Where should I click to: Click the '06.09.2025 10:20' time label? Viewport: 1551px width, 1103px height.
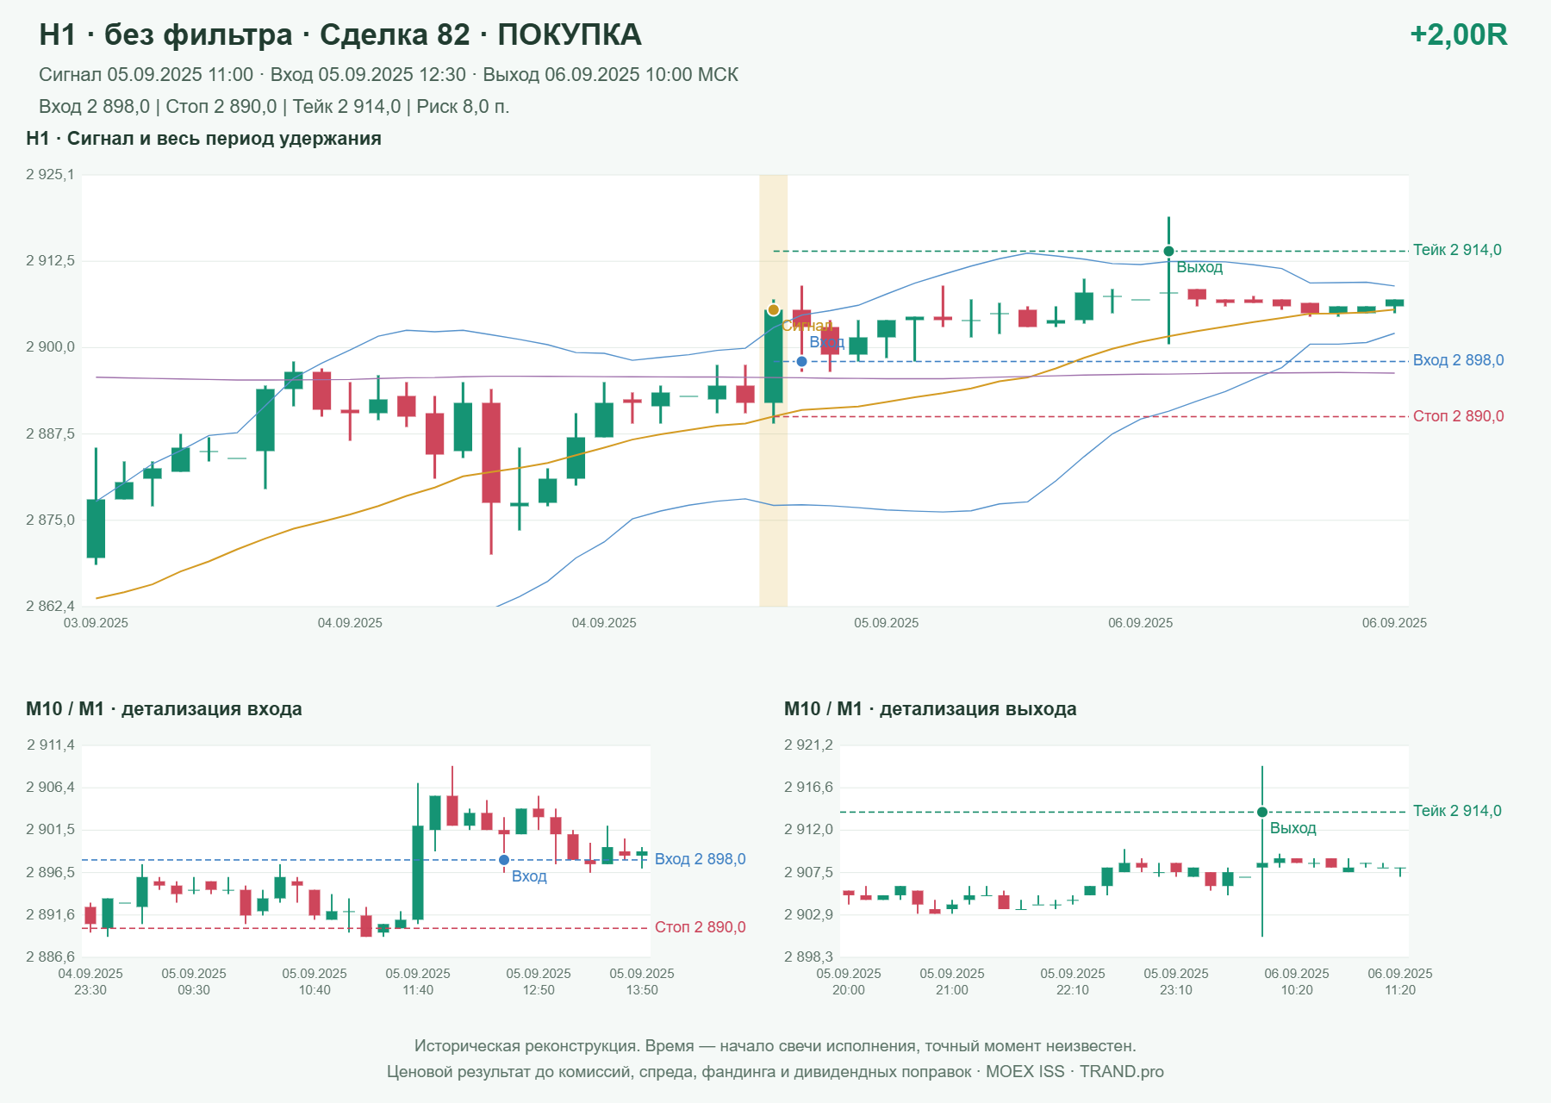tap(1297, 981)
